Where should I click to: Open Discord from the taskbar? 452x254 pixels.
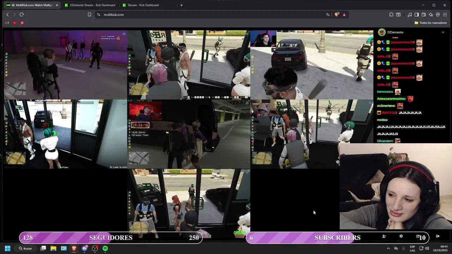tap(84, 248)
